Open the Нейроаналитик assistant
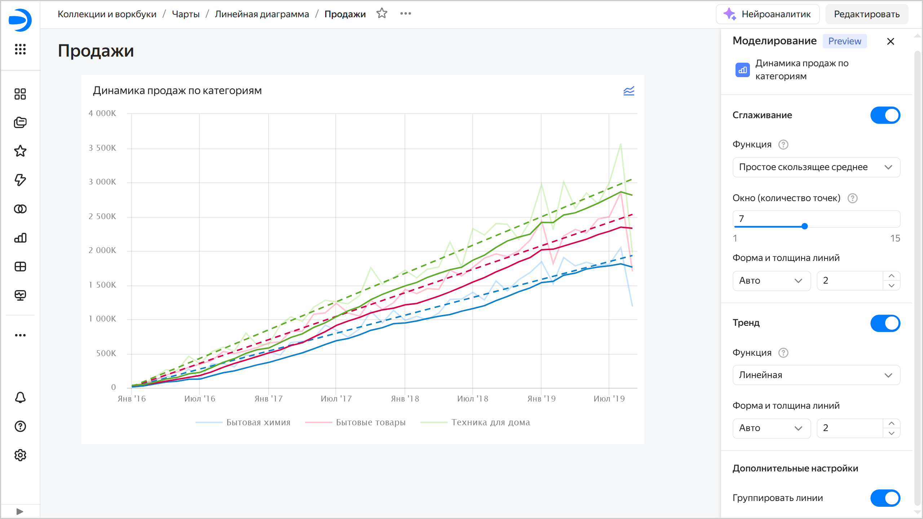 768,14
